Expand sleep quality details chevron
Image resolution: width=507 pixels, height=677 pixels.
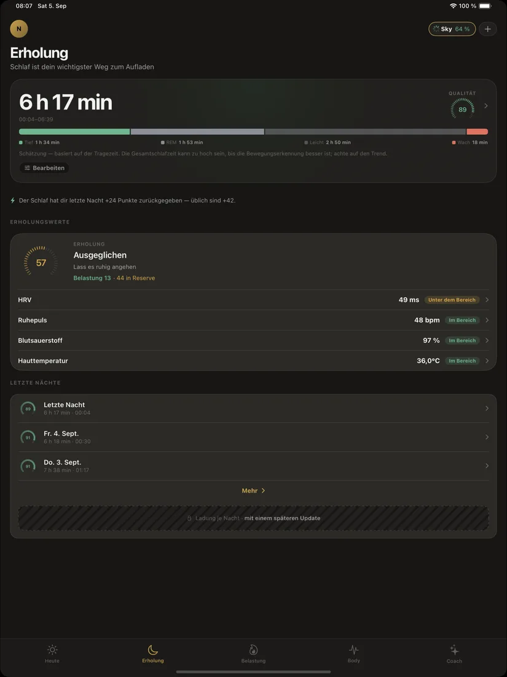click(486, 106)
